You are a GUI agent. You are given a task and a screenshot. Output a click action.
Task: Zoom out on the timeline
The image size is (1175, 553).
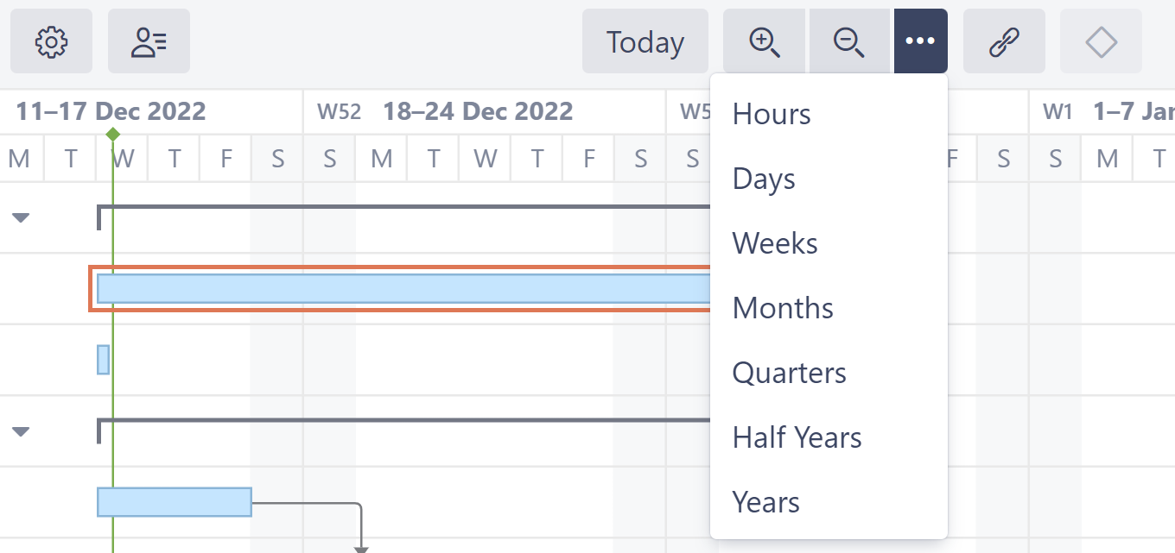(x=849, y=41)
